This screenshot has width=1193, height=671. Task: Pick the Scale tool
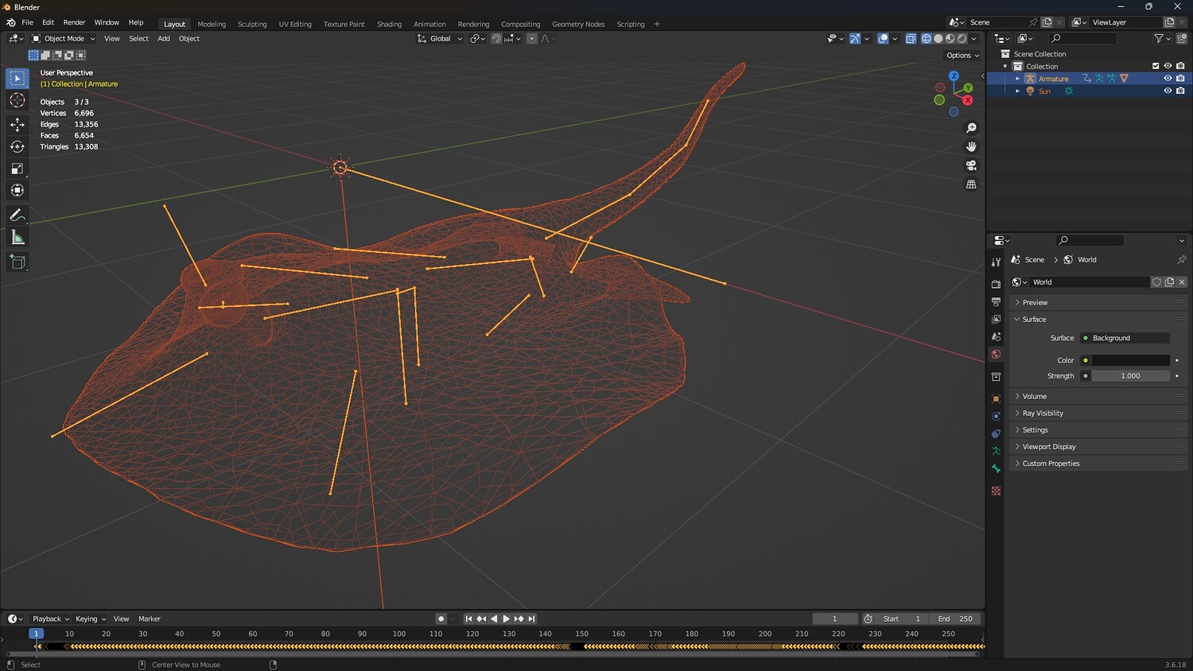[x=17, y=169]
